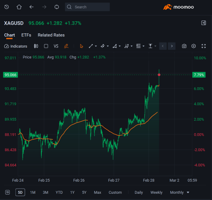The height and width of the screenshot is (200, 212).
Task: Change the candlestick chart type icon
Action: point(36,46)
